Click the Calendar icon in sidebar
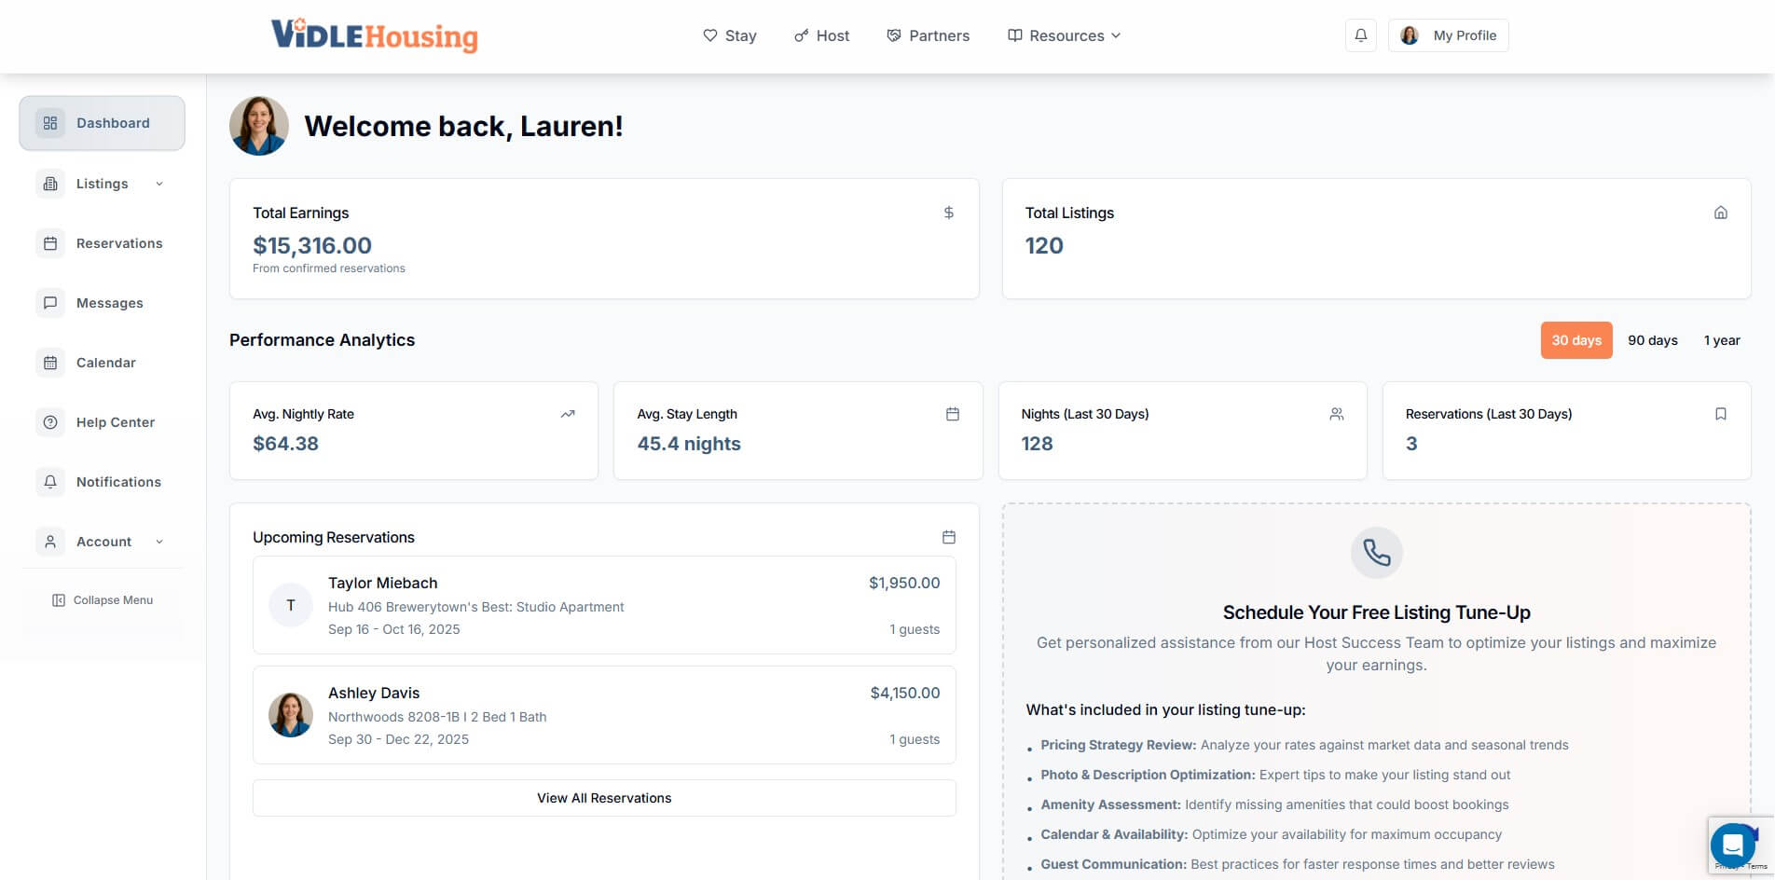 (50, 363)
